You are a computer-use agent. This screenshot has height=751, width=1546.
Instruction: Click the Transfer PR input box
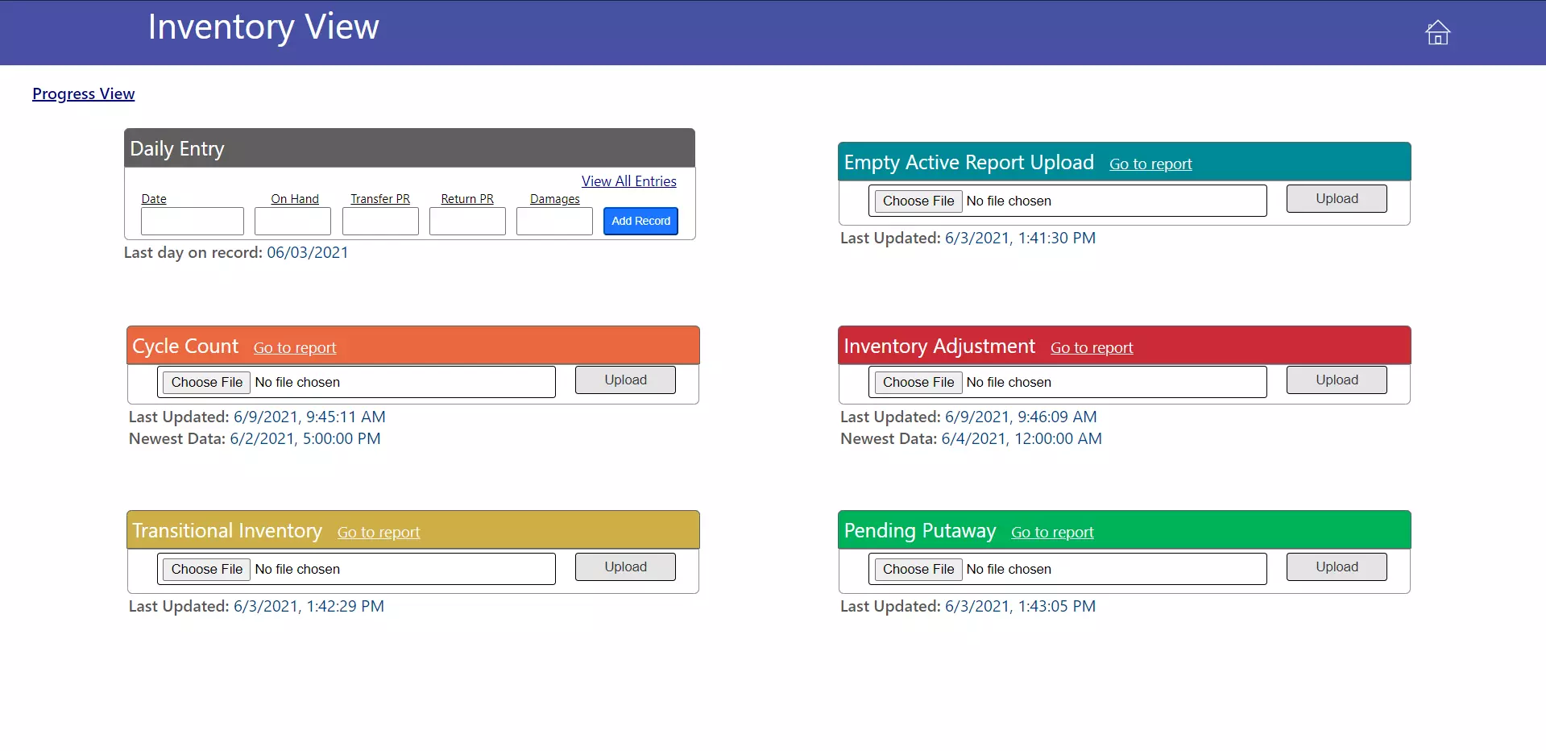pyautogui.click(x=380, y=222)
